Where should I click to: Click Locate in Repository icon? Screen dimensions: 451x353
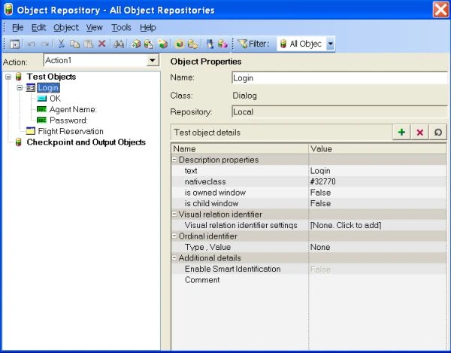tap(192, 44)
